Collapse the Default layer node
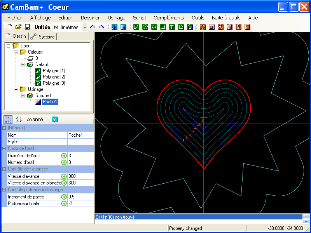 [23, 64]
